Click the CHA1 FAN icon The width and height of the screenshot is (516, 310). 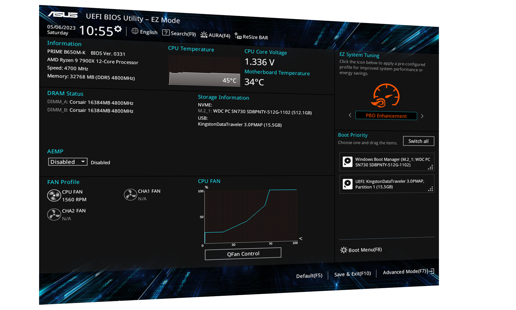(130, 195)
